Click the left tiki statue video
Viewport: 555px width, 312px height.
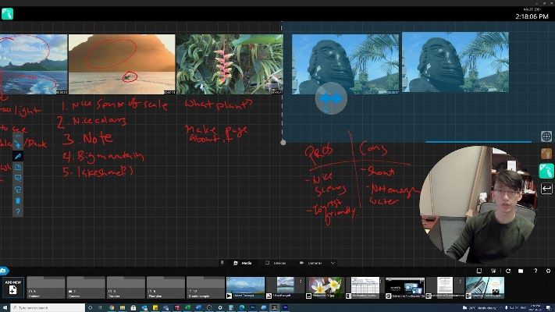pos(345,64)
